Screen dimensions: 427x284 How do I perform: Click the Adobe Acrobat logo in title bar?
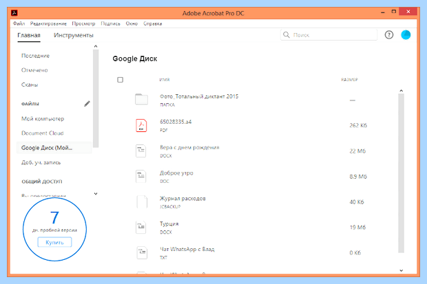point(14,13)
